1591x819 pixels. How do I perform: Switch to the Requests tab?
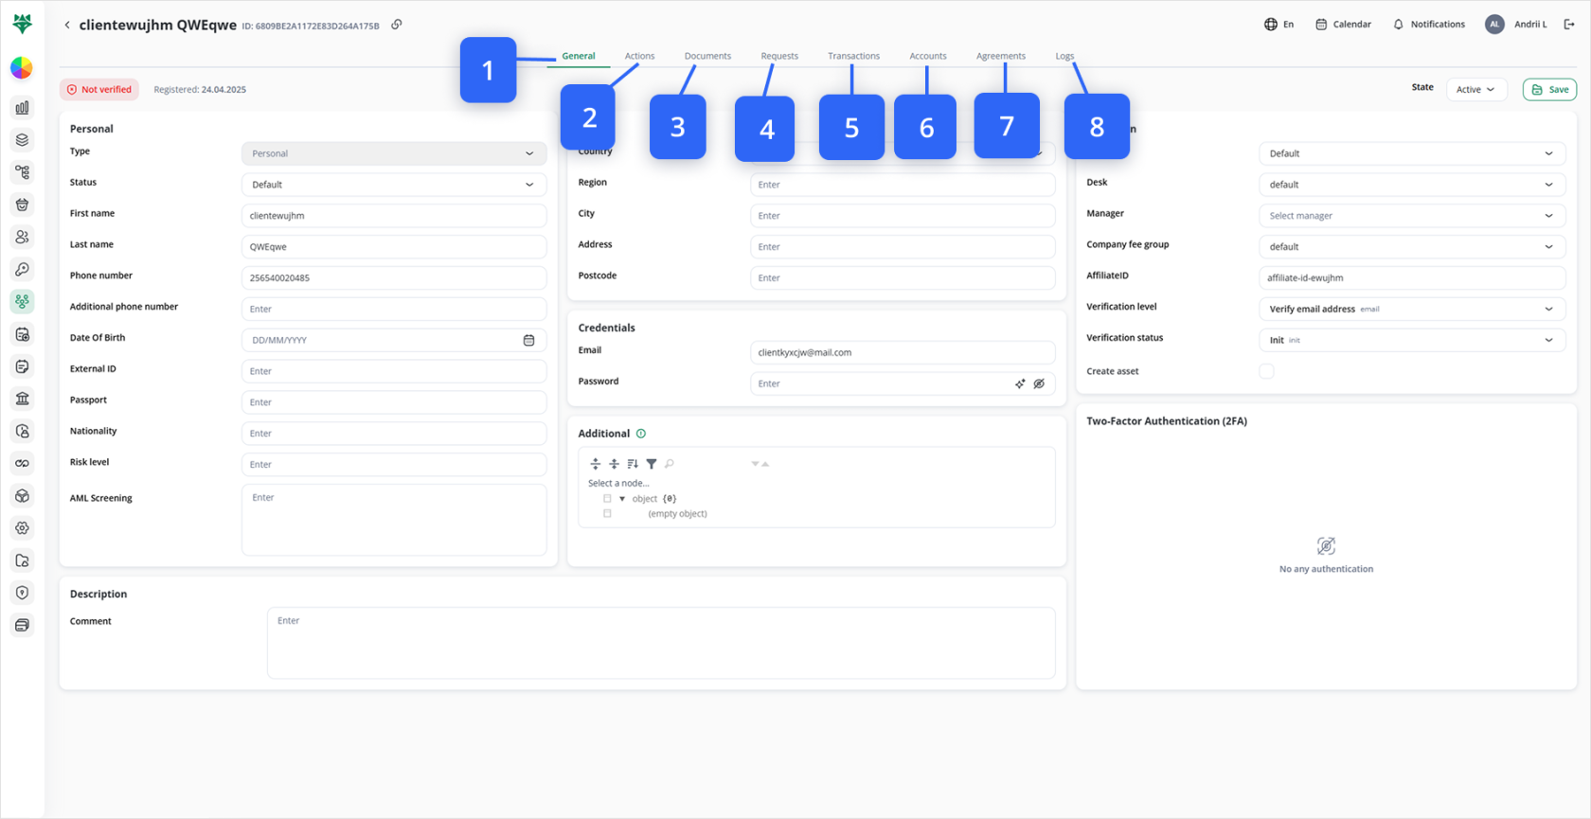point(779,56)
